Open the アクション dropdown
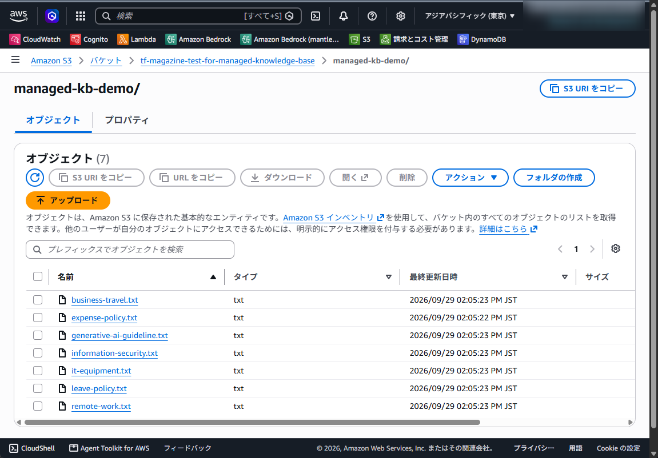 click(470, 178)
